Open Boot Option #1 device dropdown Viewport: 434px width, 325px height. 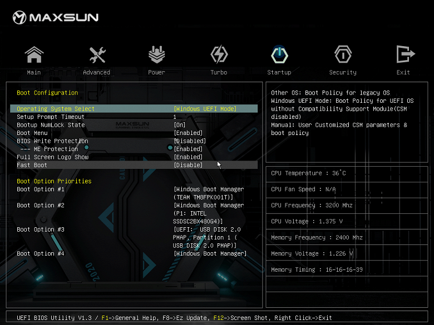click(209, 193)
